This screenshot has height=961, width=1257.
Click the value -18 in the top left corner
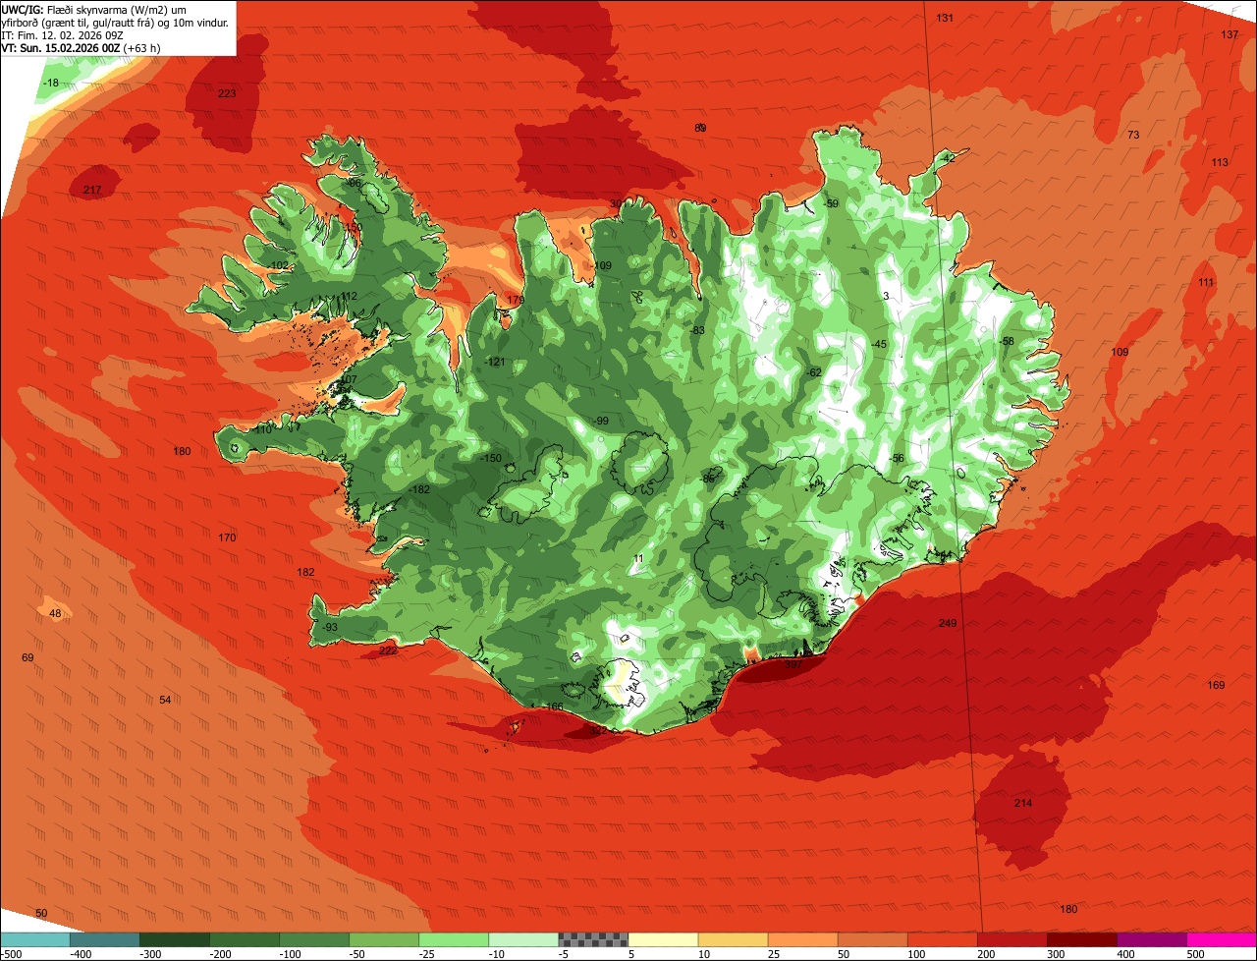(50, 84)
